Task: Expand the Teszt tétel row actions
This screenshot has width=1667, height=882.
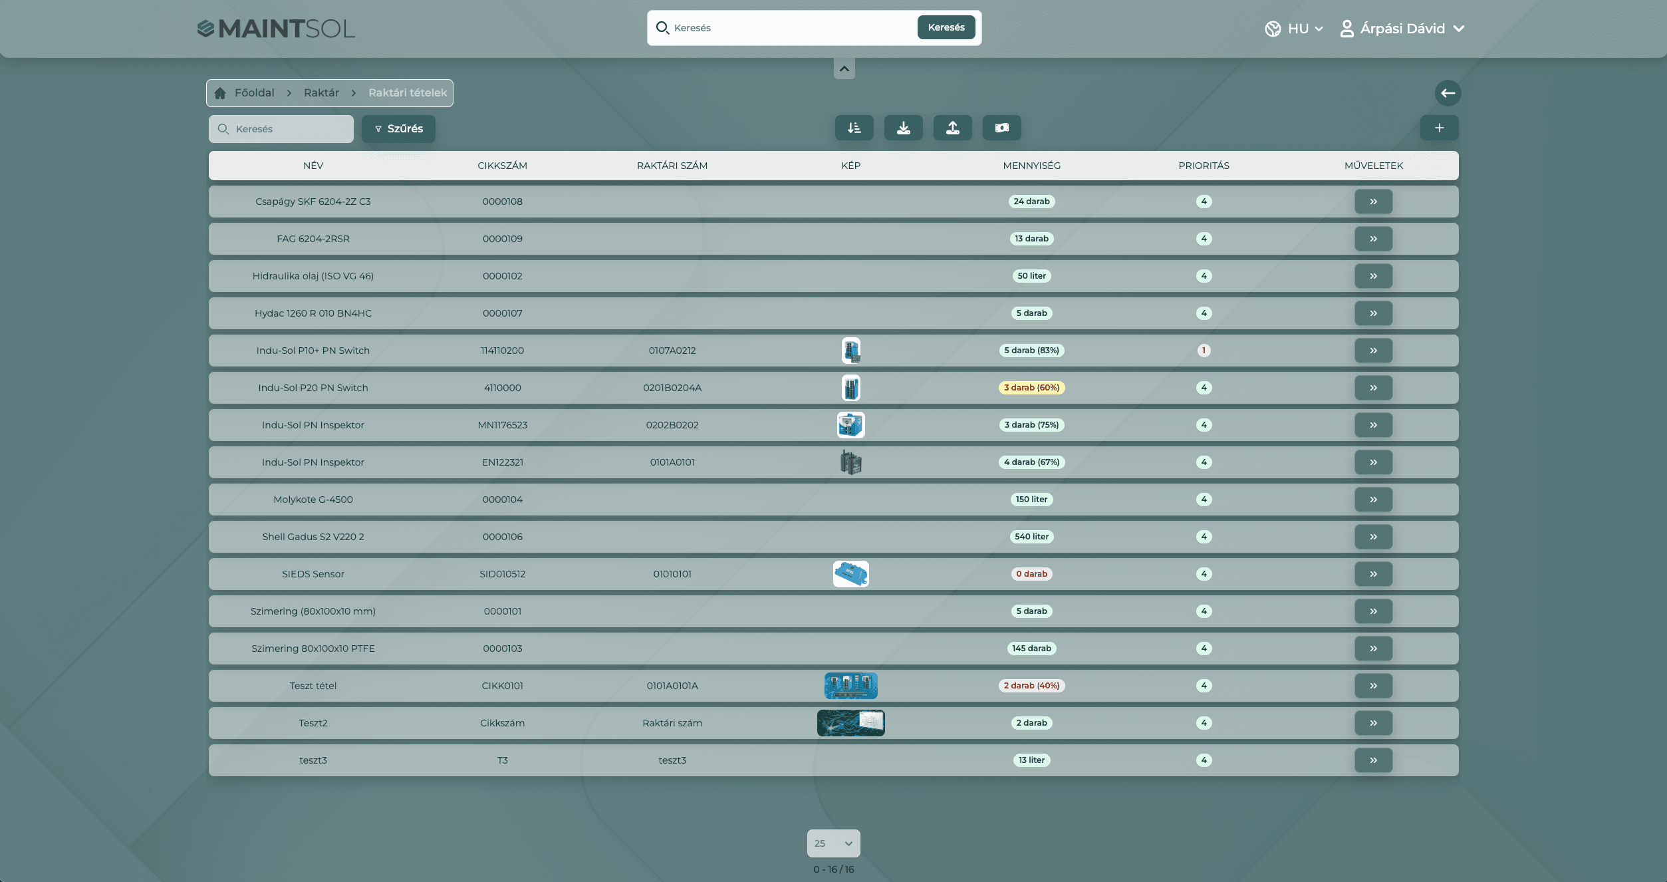Action: pos(1374,685)
